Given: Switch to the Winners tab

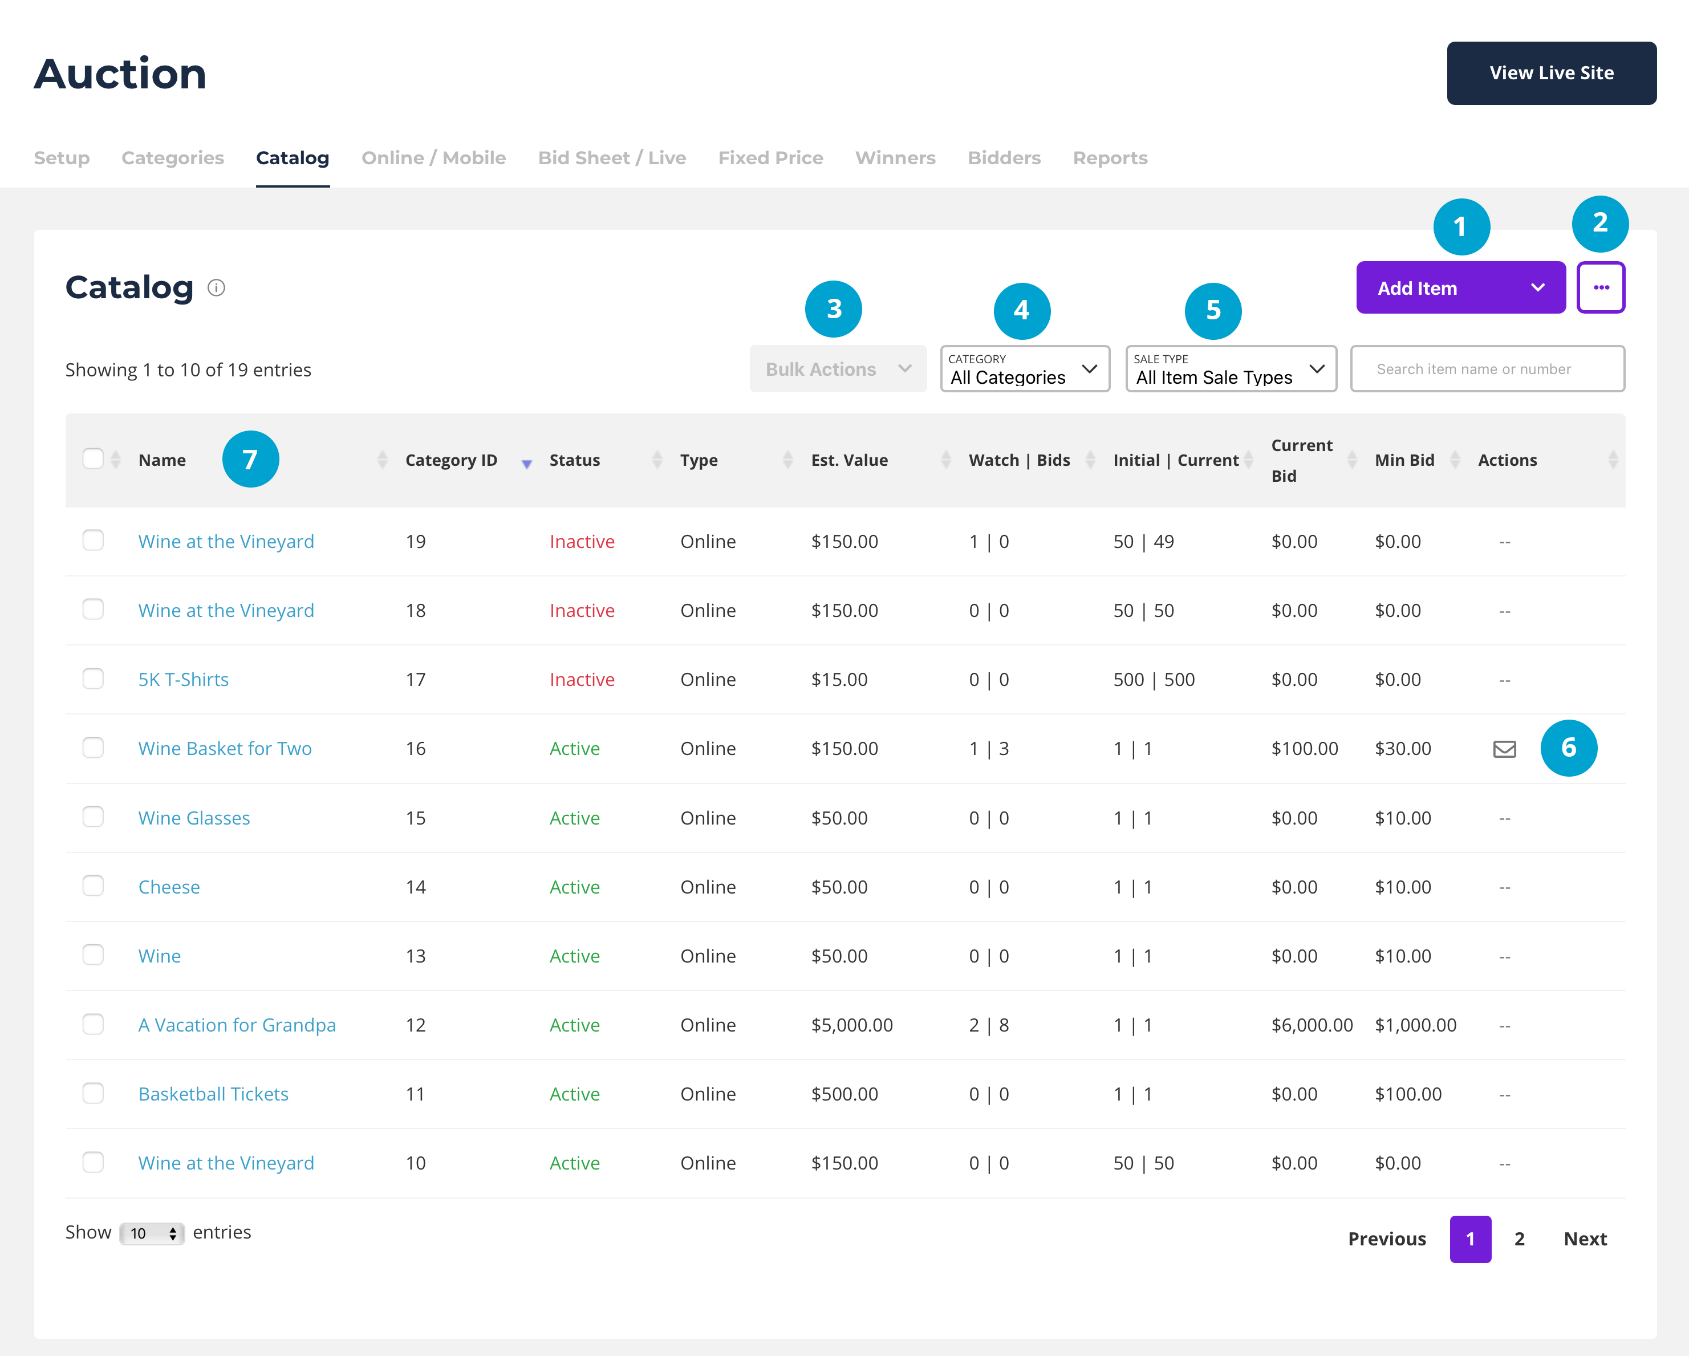Looking at the screenshot, I should coord(895,159).
